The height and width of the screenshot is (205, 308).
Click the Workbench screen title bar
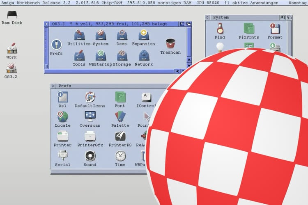[154, 3]
